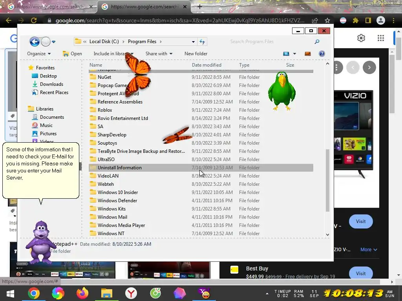Click the next image arrow in Google panel

[x=369, y=67]
